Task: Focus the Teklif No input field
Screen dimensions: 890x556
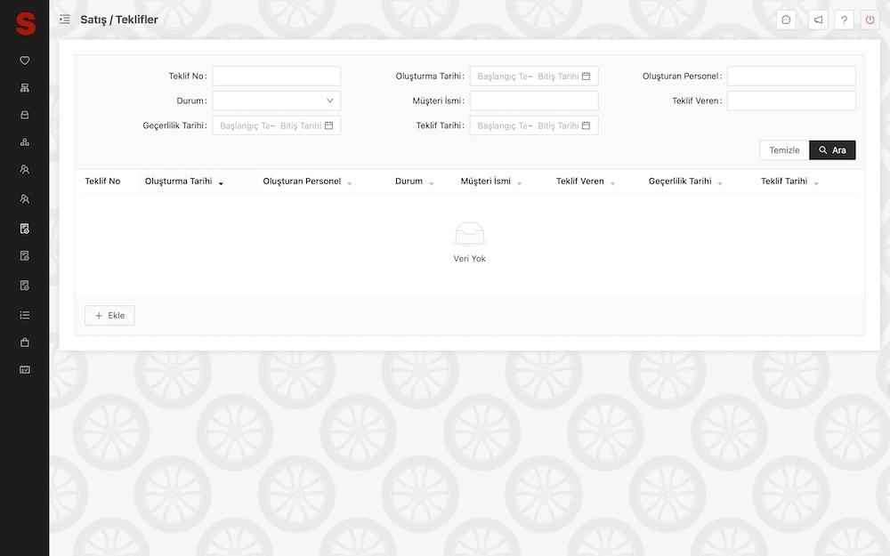Action: 276,77
